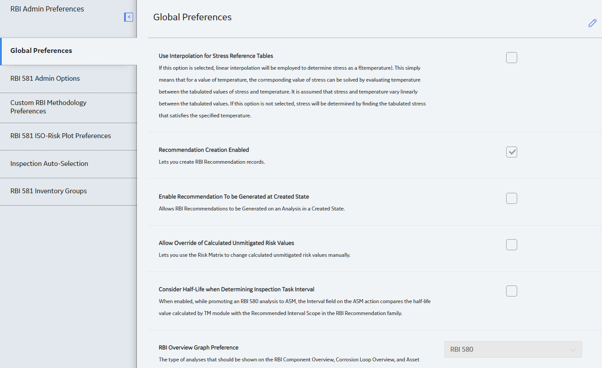Check Enable Recommendation Generated at Created State
602x368 pixels.
pos(511,199)
